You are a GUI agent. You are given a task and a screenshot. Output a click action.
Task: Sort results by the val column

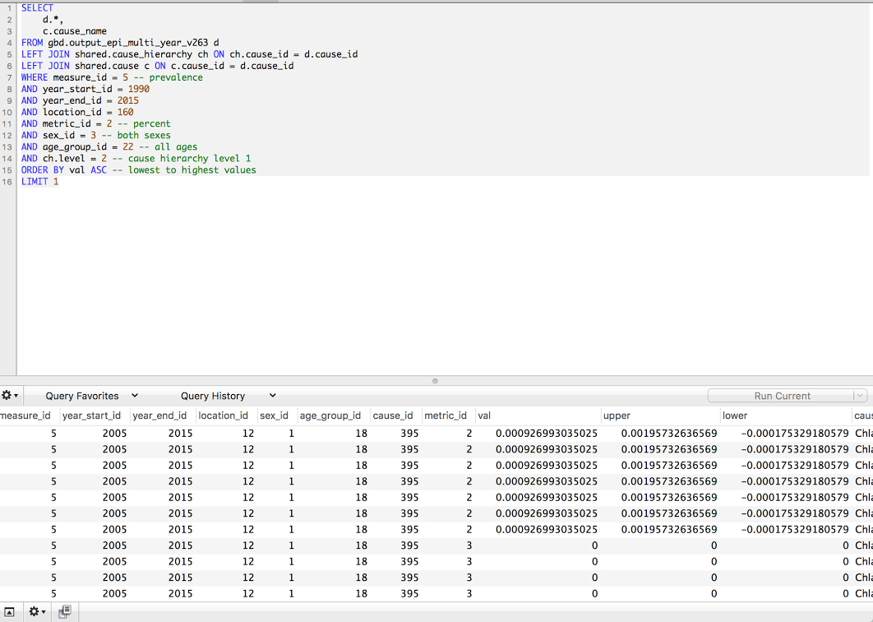click(485, 415)
